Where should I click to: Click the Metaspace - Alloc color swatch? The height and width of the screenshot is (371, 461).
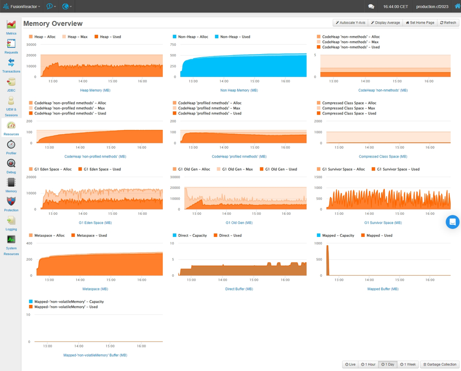[31, 236]
